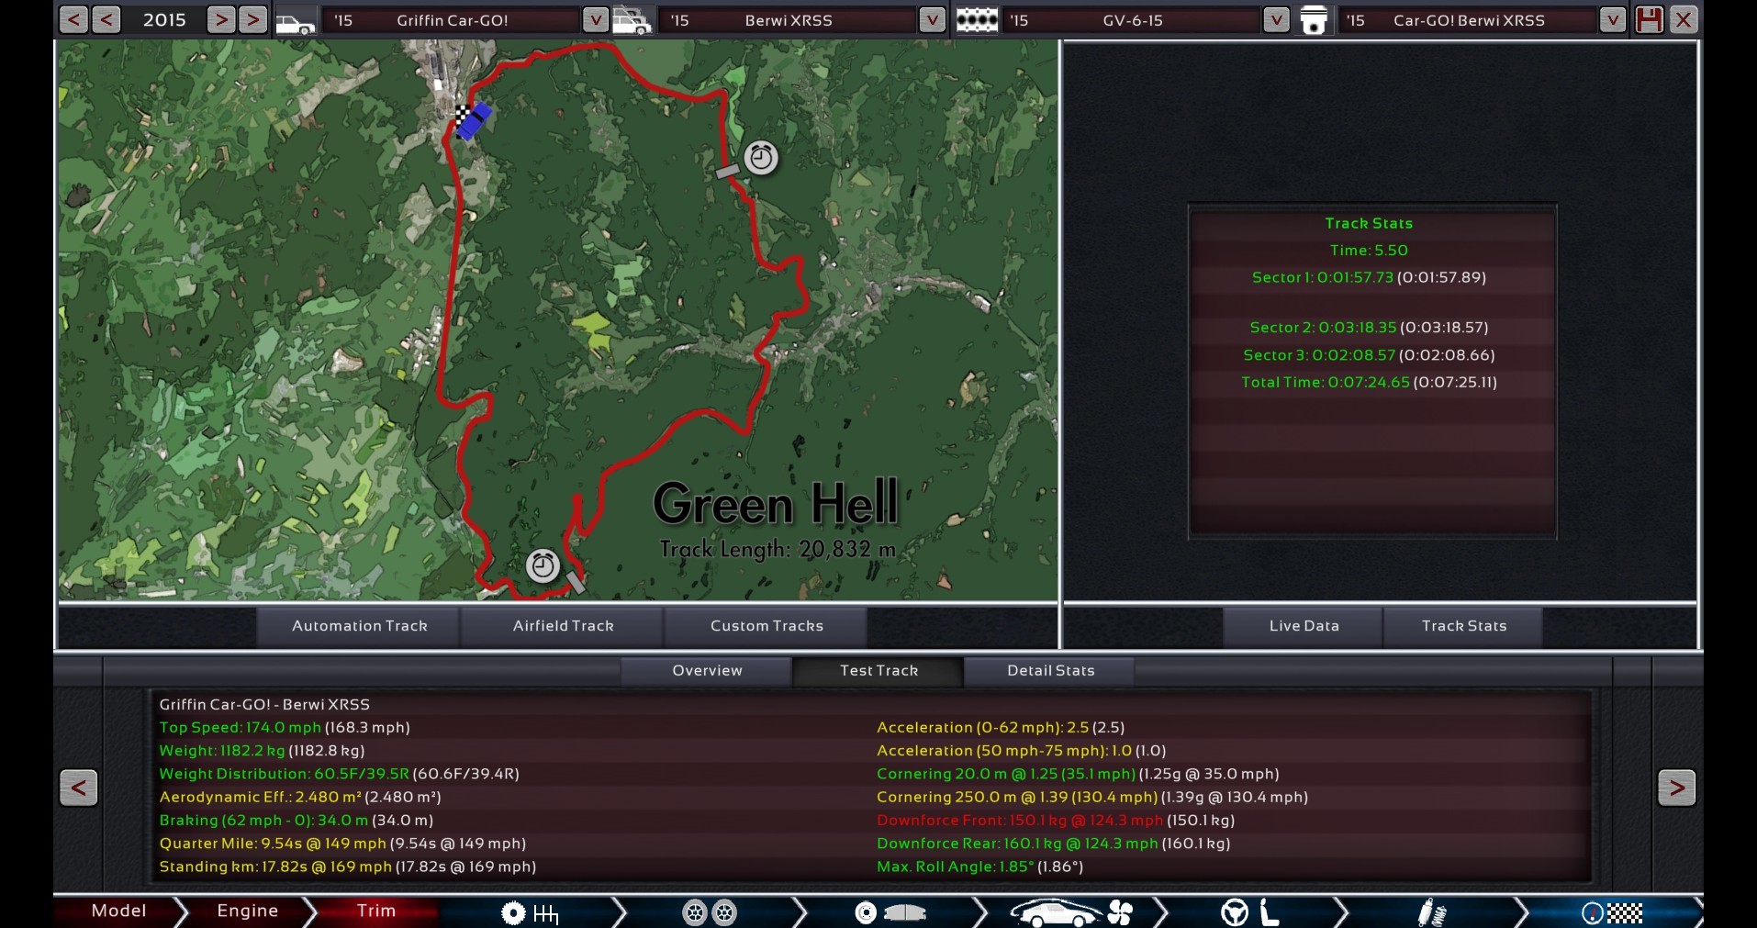Expand the GV-6-15 engine family dropdown
Image resolution: width=1757 pixels, height=928 pixels.
point(1275,20)
